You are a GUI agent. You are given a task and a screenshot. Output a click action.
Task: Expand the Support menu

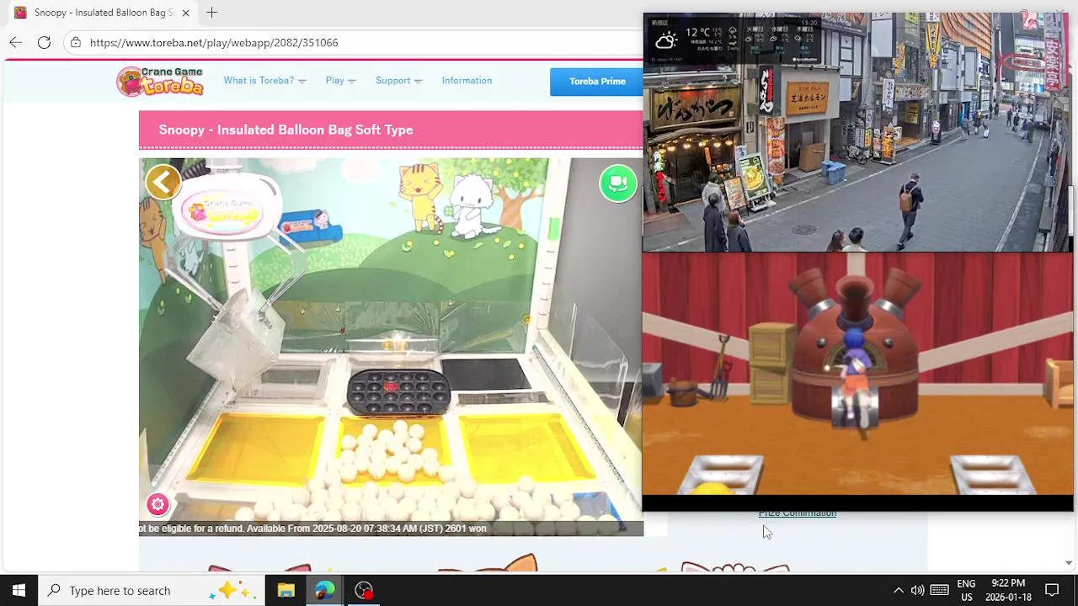(398, 81)
